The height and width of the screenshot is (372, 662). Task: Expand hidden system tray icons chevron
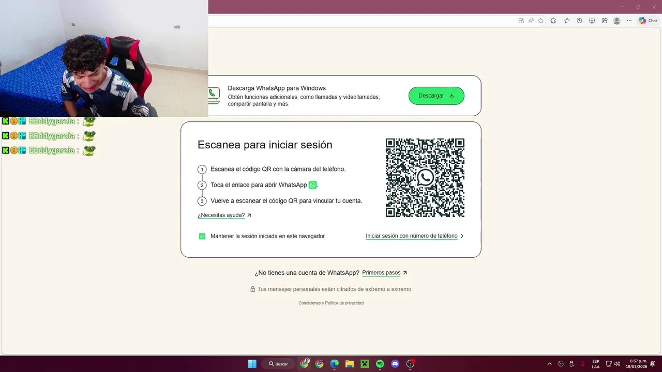pyautogui.click(x=549, y=364)
